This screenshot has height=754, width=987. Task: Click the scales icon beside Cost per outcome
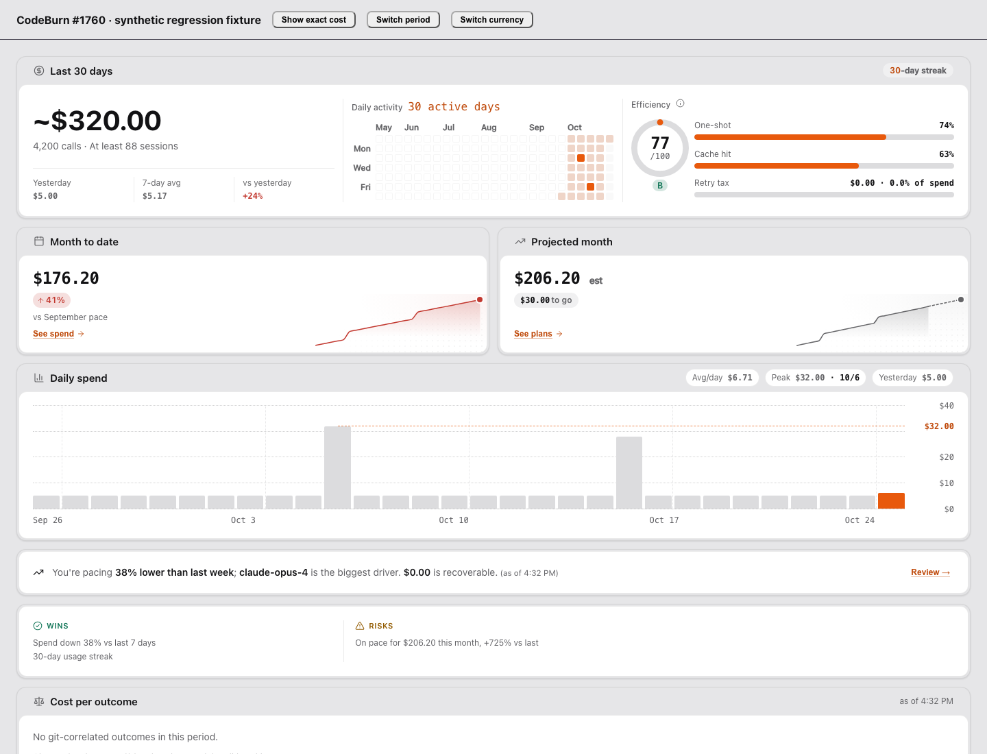pyautogui.click(x=39, y=701)
